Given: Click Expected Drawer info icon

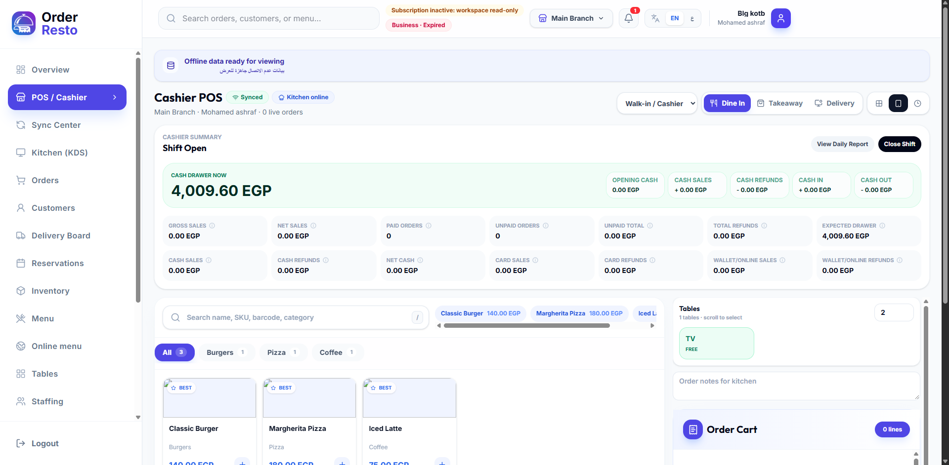Looking at the screenshot, I should pos(882,226).
